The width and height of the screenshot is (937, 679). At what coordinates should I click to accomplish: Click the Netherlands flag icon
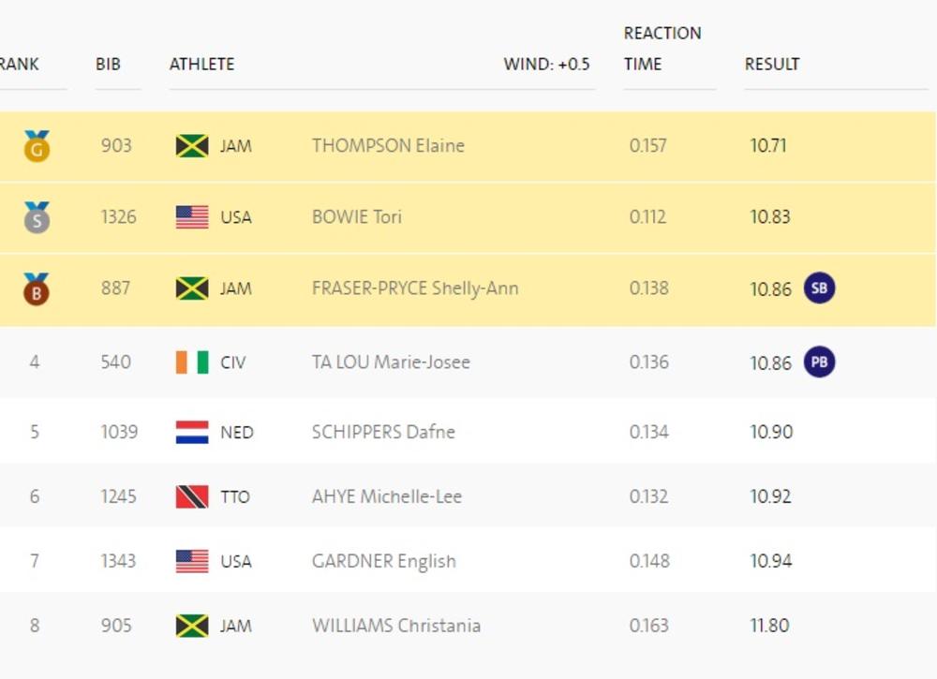192,433
